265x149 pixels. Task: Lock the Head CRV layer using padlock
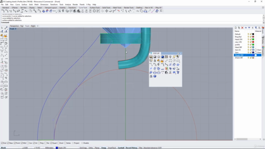tap(251, 39)
